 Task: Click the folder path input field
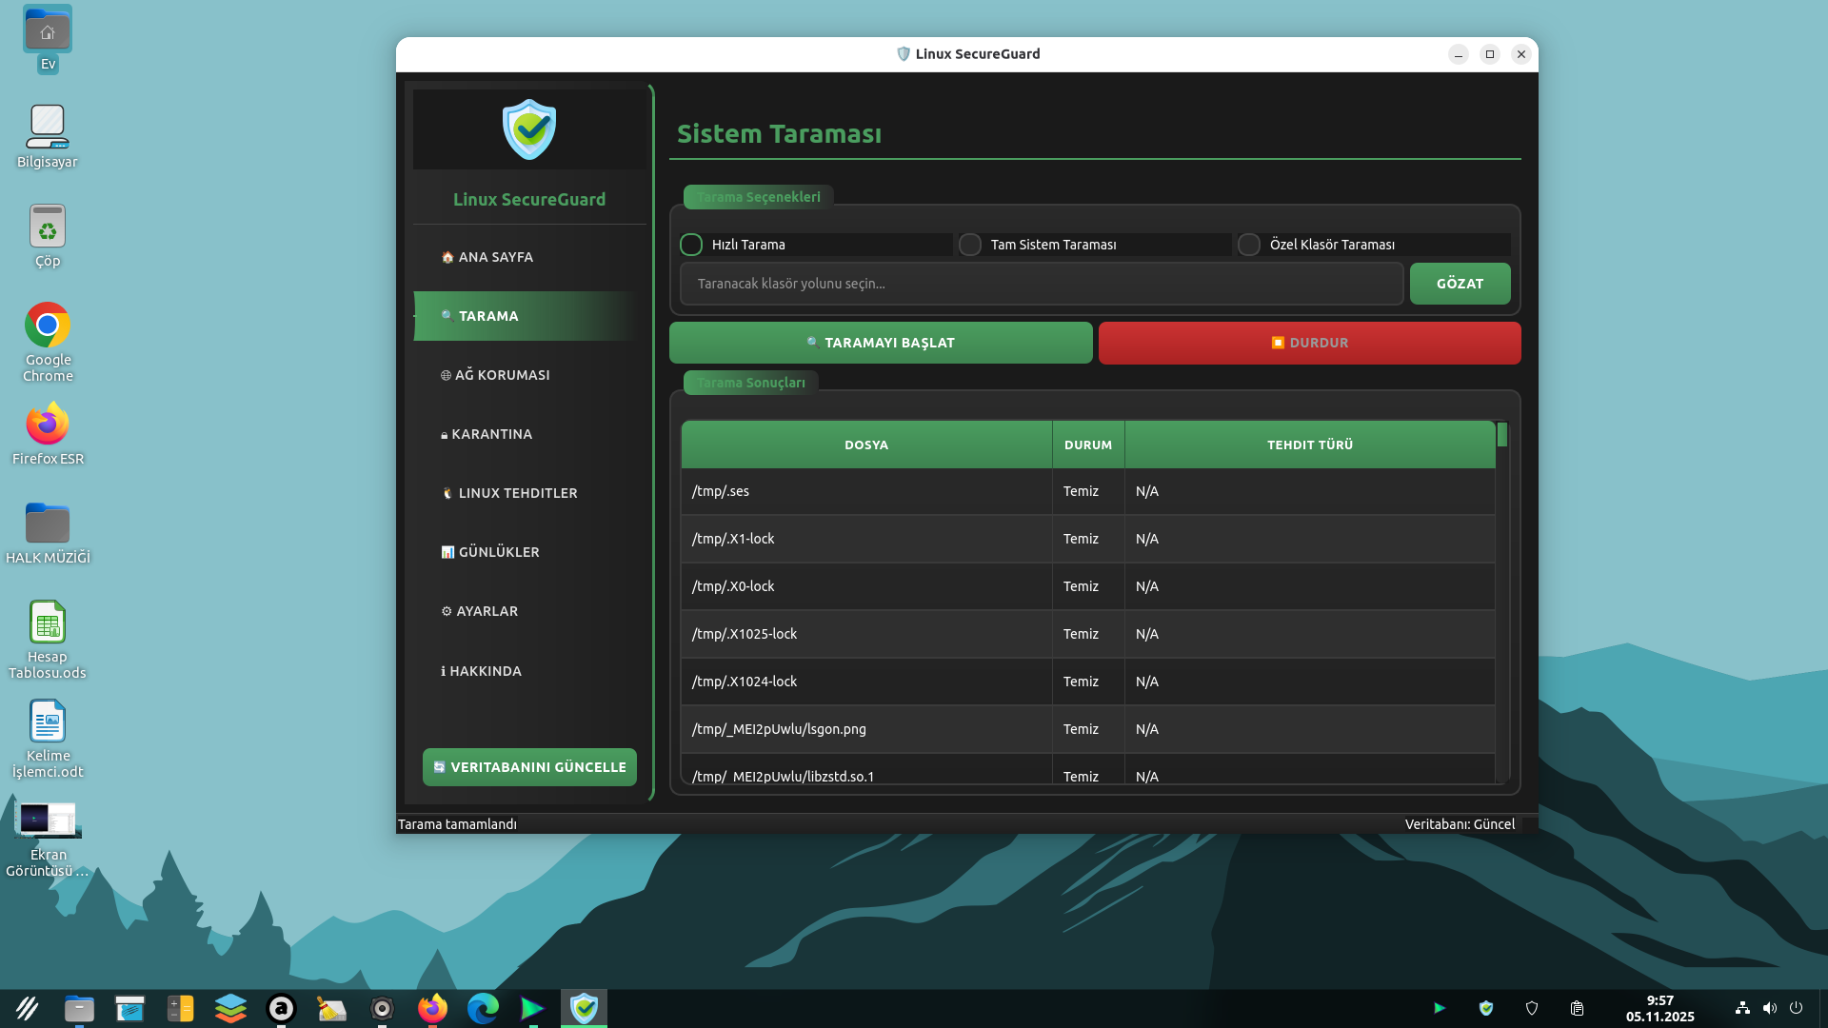pyautogui.click(x=1041, y=284)
